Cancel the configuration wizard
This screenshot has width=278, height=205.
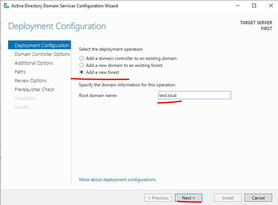tap(258, 198)
